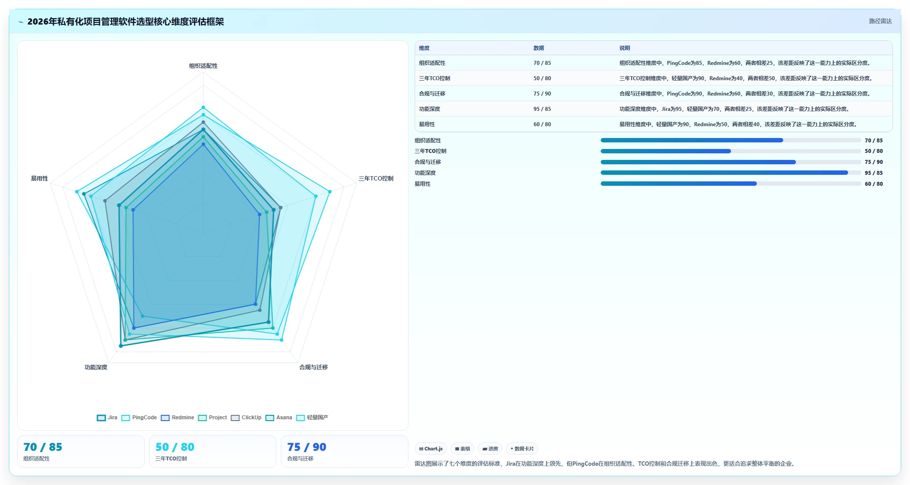Click the 易用性 axis label on radar
The width and height of the screenshot is (910, 485).
point(39,178)
